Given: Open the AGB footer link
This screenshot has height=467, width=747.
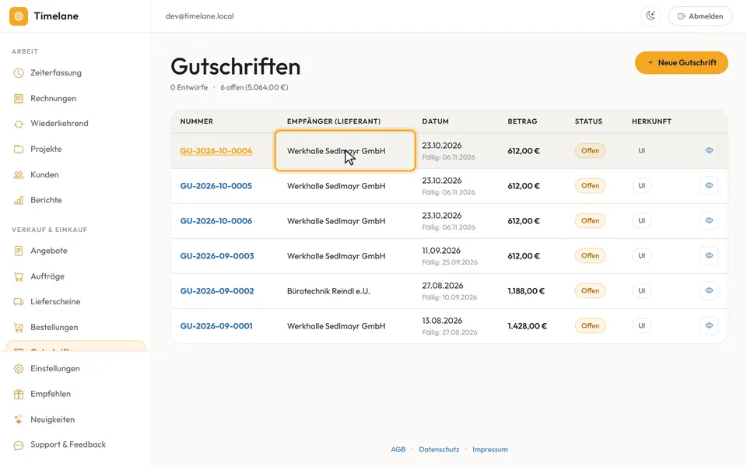Looking at the screenshot, I should (x=398, y=449).
